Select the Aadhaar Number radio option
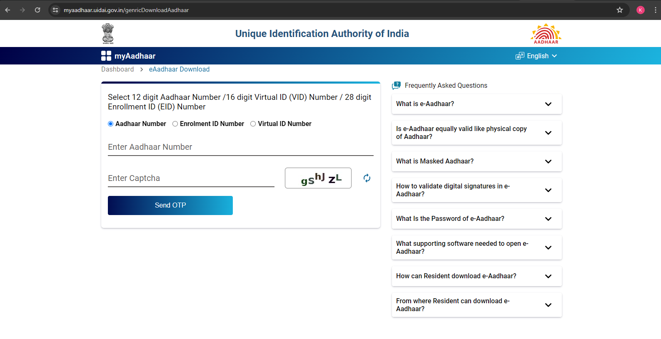The width and height of the screenshot is (661, 339). point(111,124)
